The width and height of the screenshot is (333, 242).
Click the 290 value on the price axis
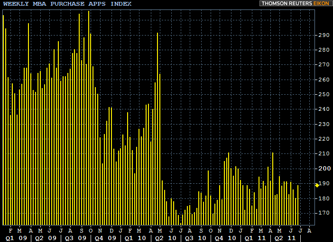pyautogui.click(x=324, y=35)
